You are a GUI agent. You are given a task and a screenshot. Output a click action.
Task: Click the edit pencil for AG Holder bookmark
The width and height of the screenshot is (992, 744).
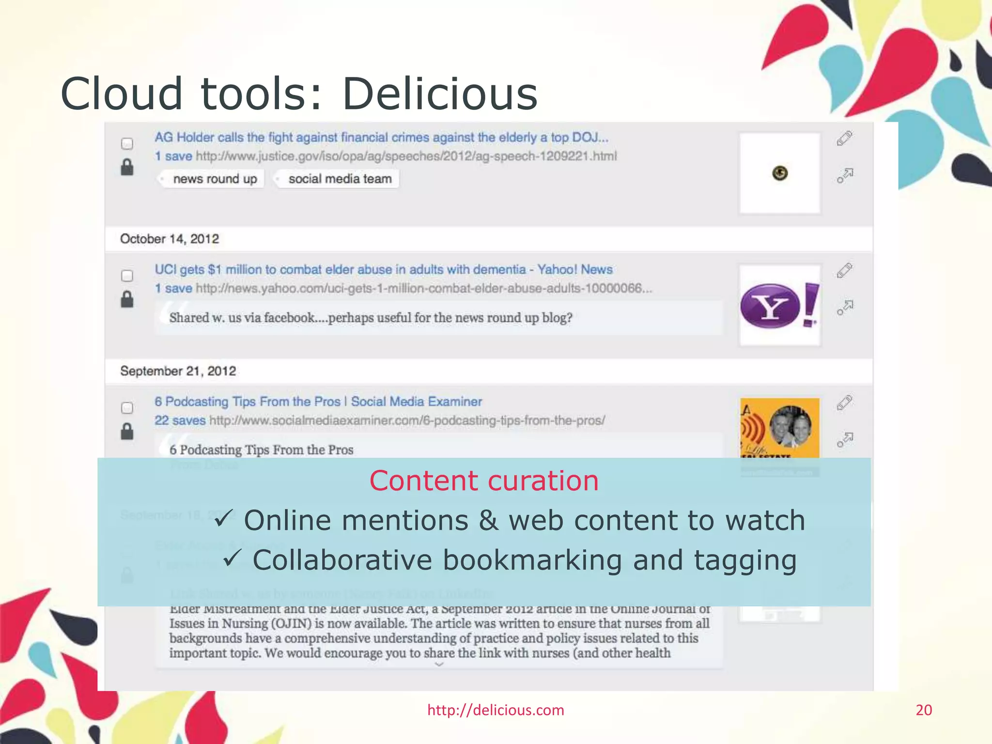[844, 138]
